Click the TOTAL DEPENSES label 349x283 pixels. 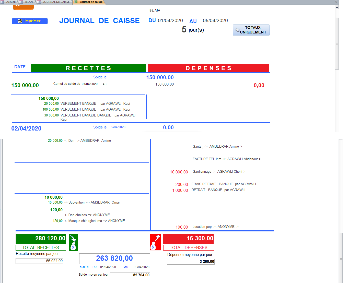(189, 247)
